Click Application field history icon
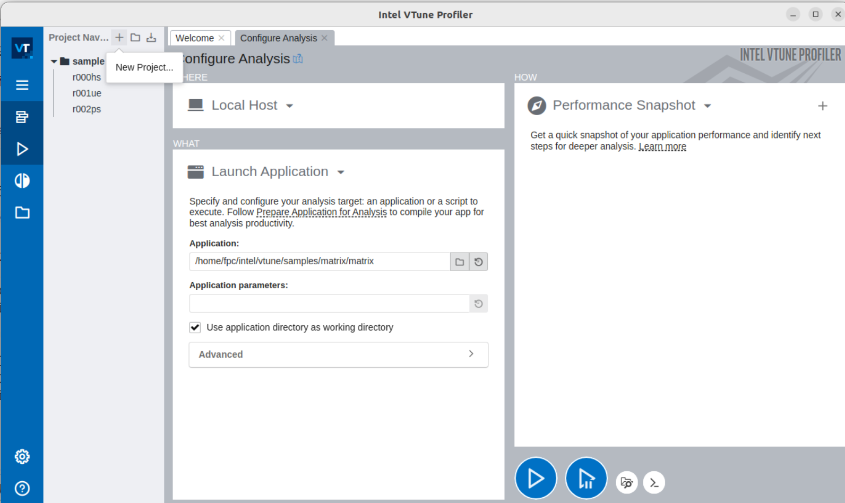This screenshot has height=503, width=845. (x=479, y=262)
